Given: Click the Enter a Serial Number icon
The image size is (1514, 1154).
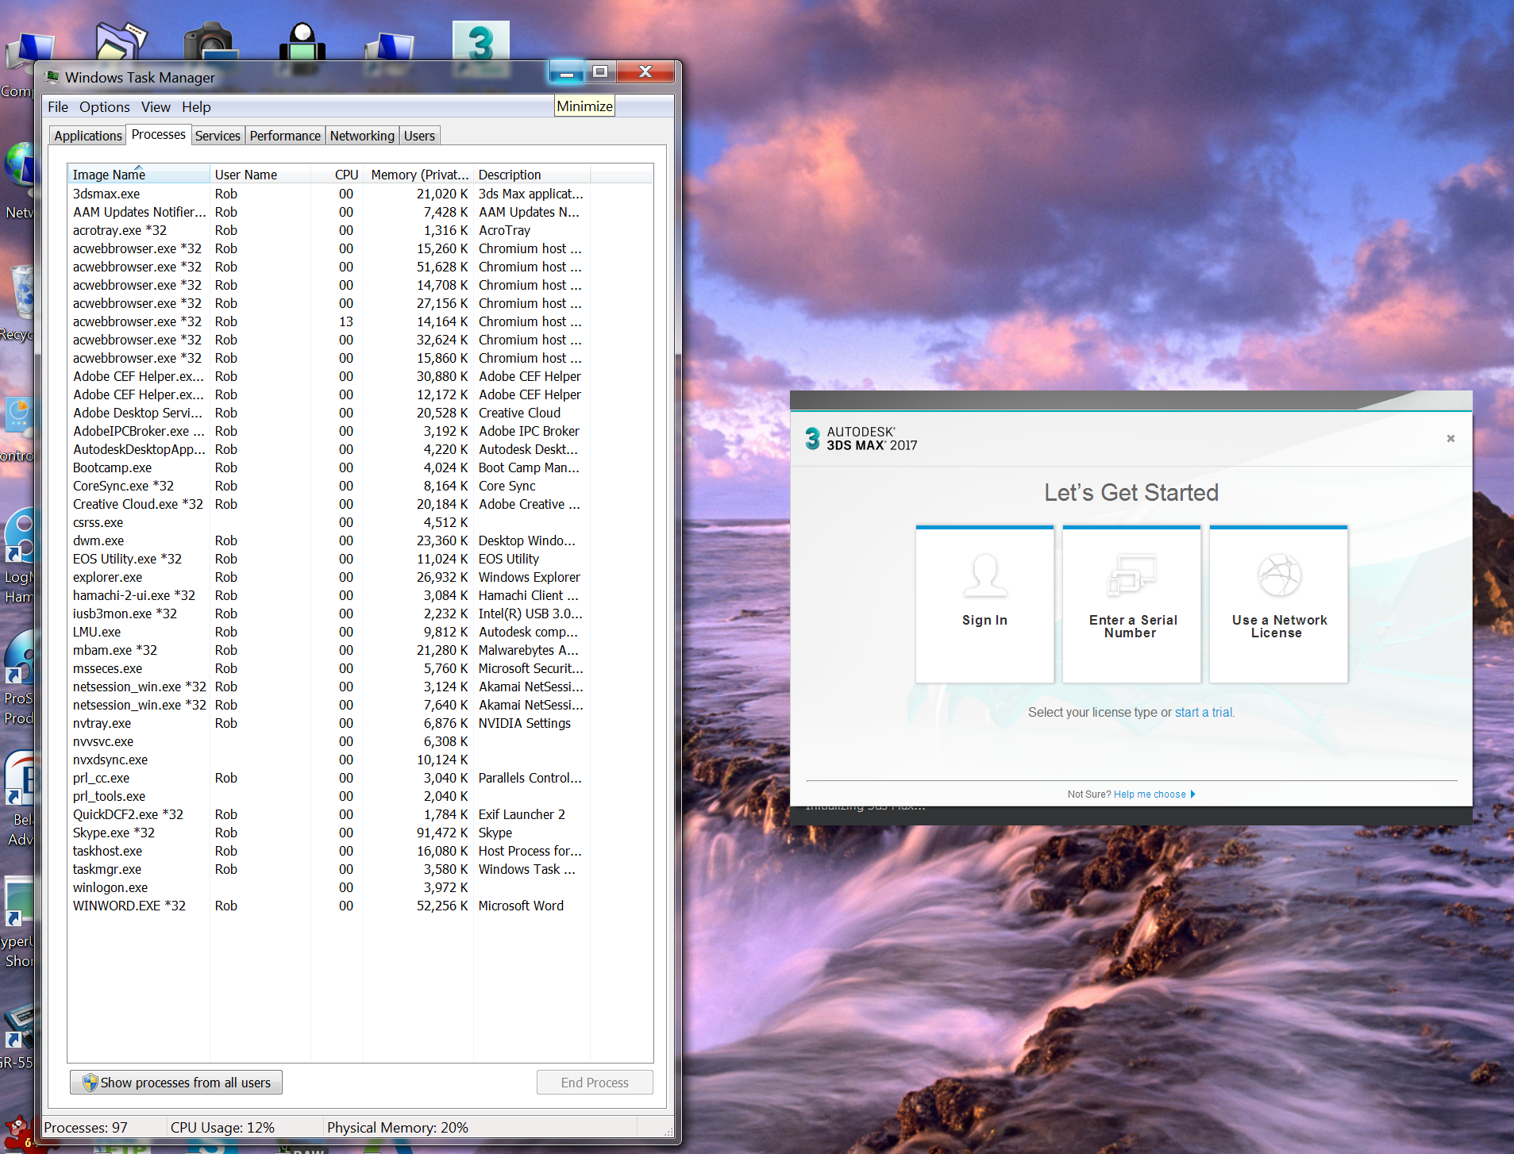Looking at the screenshot, I should [x=1131, y=575].
